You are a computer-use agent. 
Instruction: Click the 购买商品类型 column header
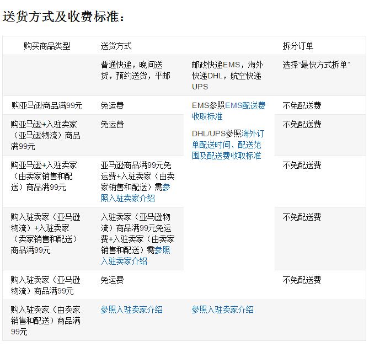(47, 46)
